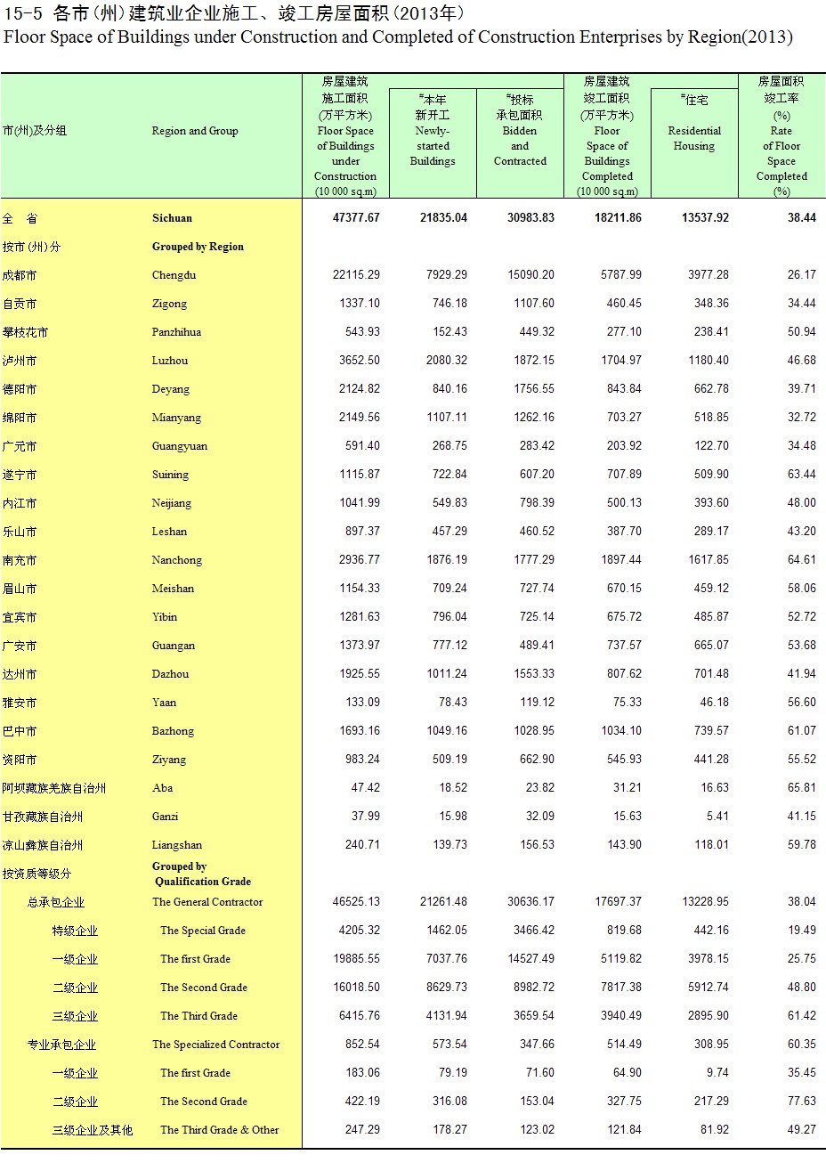Click the Yaan row label

[164, 703]
